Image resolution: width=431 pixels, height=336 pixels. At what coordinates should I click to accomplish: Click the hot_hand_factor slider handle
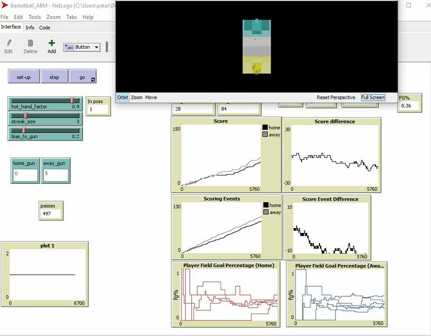click(72, 100)
